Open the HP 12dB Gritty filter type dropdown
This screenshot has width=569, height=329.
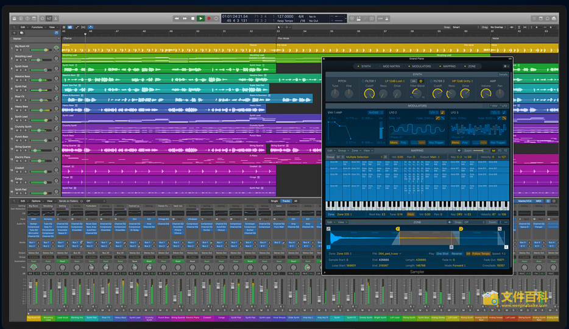click(x=464, y=81)
